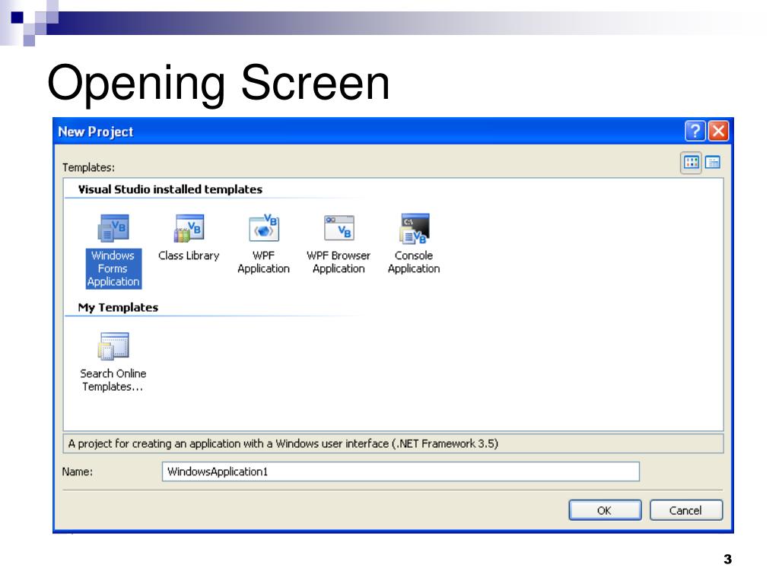Click the 'WPF Browser Application' label text

coord(339,262)
